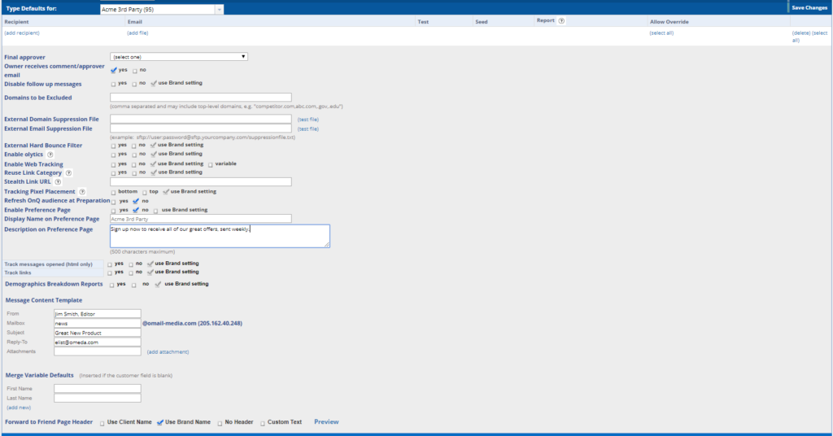Click the Recipient column header
Viewport: 833px width, 436px height.
tap(16, 22)
